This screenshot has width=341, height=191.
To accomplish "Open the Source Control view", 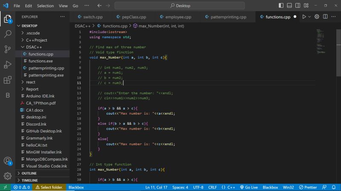I will pos(8,49).
